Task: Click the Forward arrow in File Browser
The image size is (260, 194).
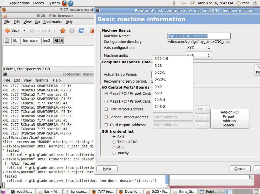Action: 40,30
